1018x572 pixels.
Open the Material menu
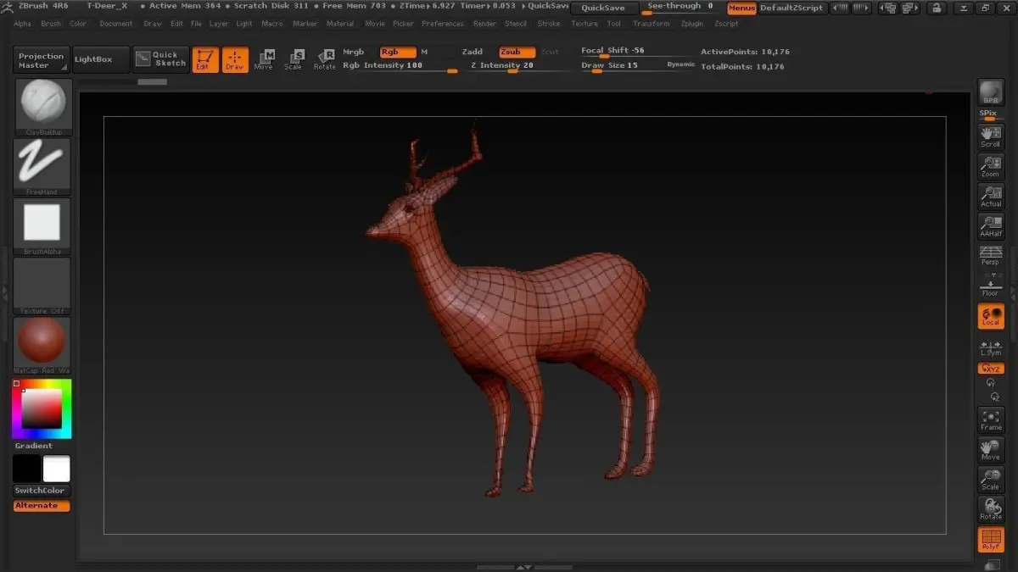click(340, 24)
